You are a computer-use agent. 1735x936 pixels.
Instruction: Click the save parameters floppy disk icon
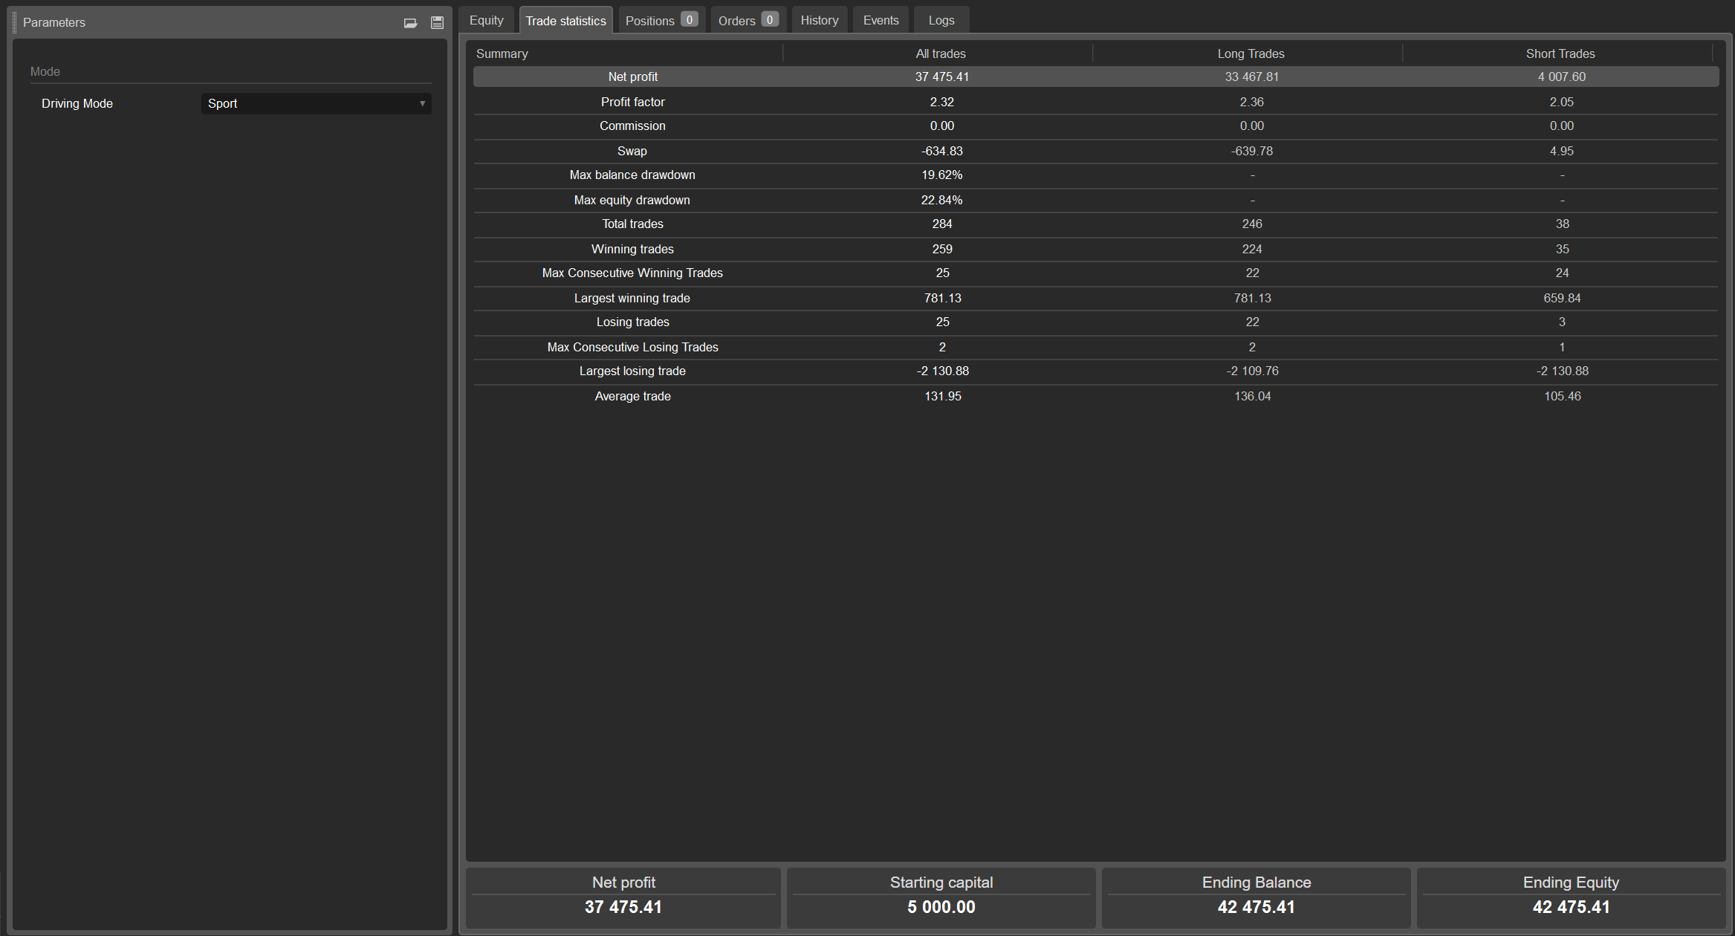(437, 23)
